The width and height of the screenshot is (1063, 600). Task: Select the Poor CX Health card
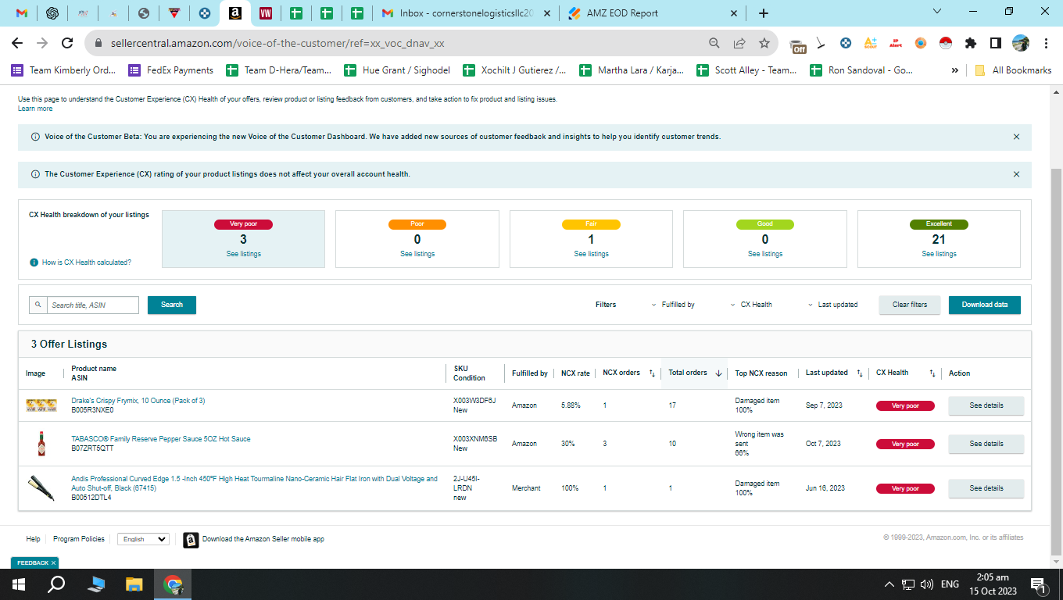(417, 239)
